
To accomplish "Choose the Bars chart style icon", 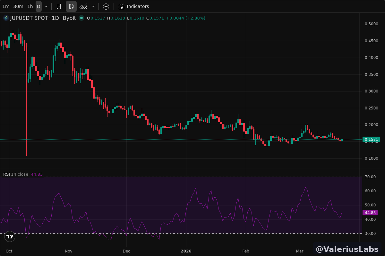I will pyautogui.click(x=59, y=6).
